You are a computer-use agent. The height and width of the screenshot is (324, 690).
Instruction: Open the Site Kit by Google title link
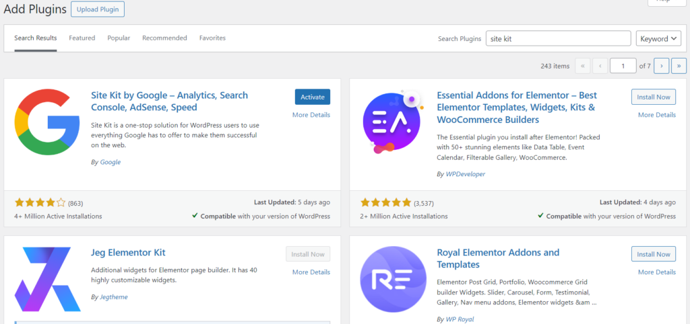click(169, 102)
